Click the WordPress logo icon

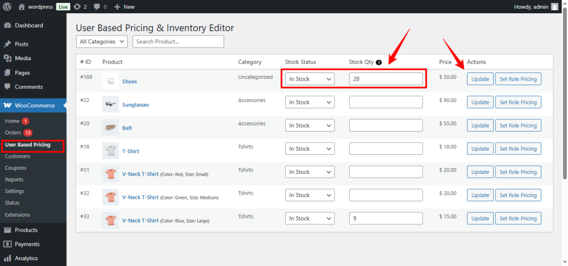(x=8, y=7)
